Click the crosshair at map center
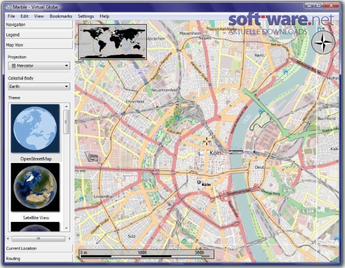Viewport: 345px width, 268px height. 207,141
